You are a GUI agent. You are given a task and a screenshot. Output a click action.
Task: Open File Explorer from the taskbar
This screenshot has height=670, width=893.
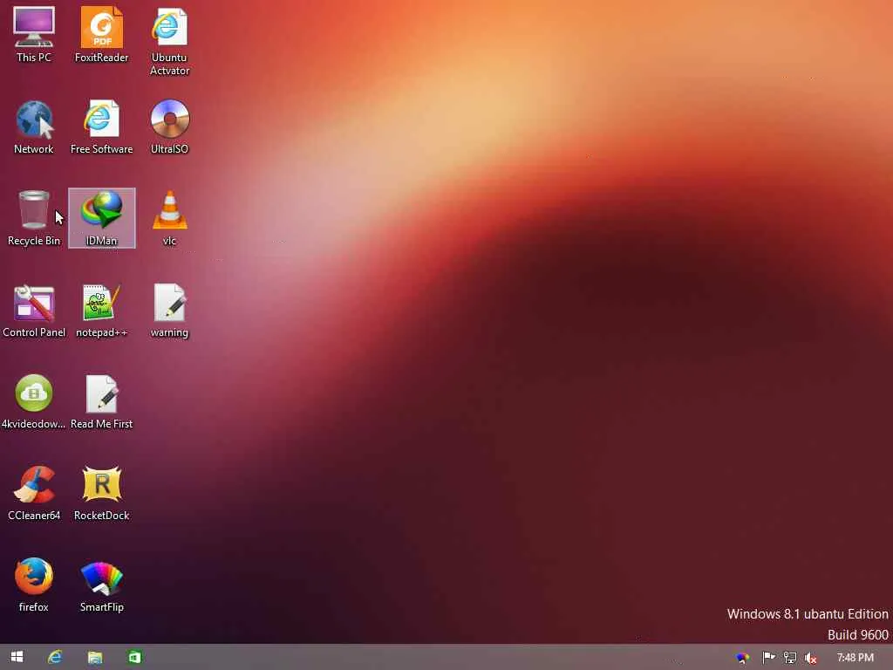click(94, 658)
